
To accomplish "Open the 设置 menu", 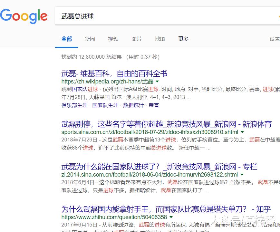I will tap(275, 39).
